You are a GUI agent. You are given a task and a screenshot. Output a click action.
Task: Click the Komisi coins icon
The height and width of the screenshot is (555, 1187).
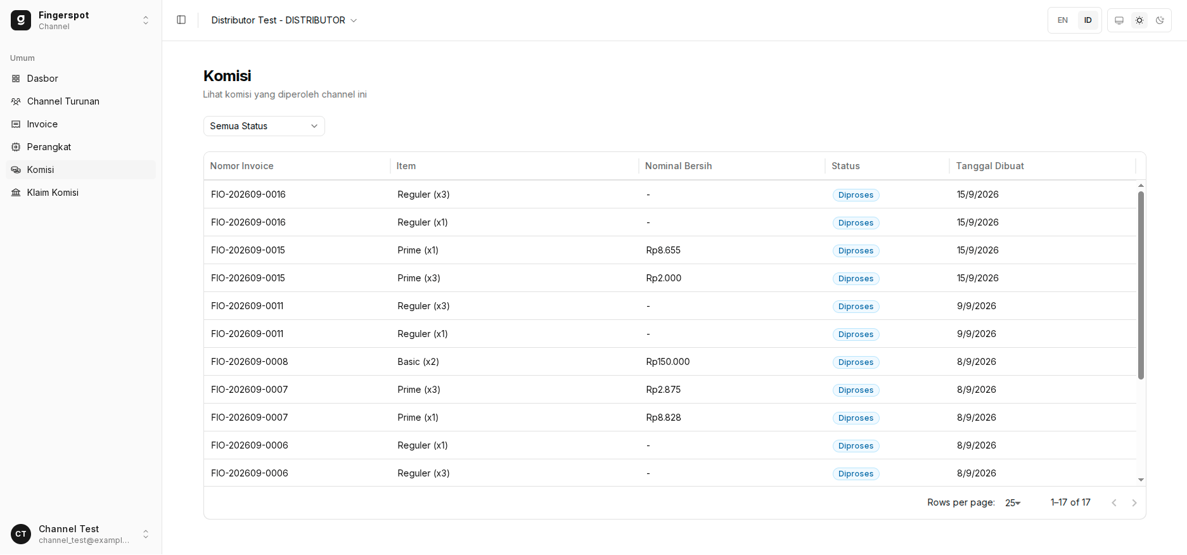pos(16,170)
